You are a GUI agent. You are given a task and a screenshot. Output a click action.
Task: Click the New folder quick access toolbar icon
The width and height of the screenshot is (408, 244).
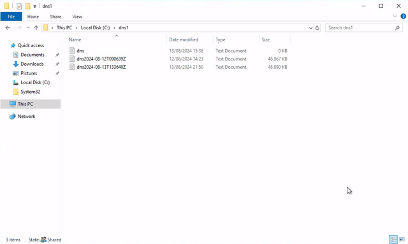28,6
